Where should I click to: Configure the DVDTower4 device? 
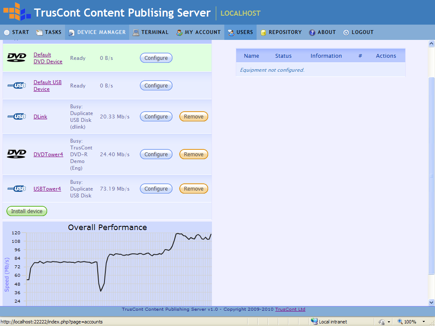(156, 154)
